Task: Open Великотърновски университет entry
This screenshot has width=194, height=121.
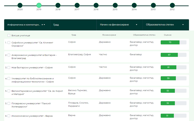Action: pos(37,92)
